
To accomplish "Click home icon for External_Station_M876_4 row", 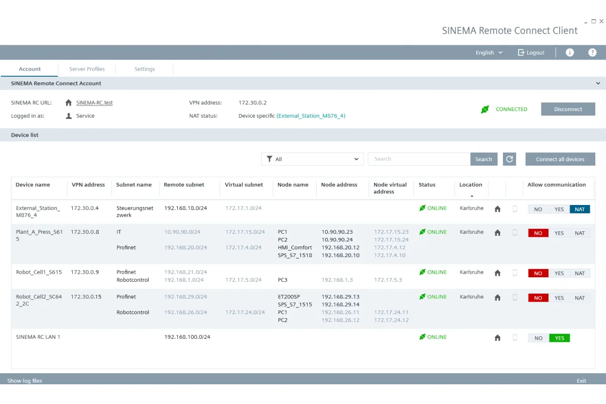I will click(x=497, y=209).
